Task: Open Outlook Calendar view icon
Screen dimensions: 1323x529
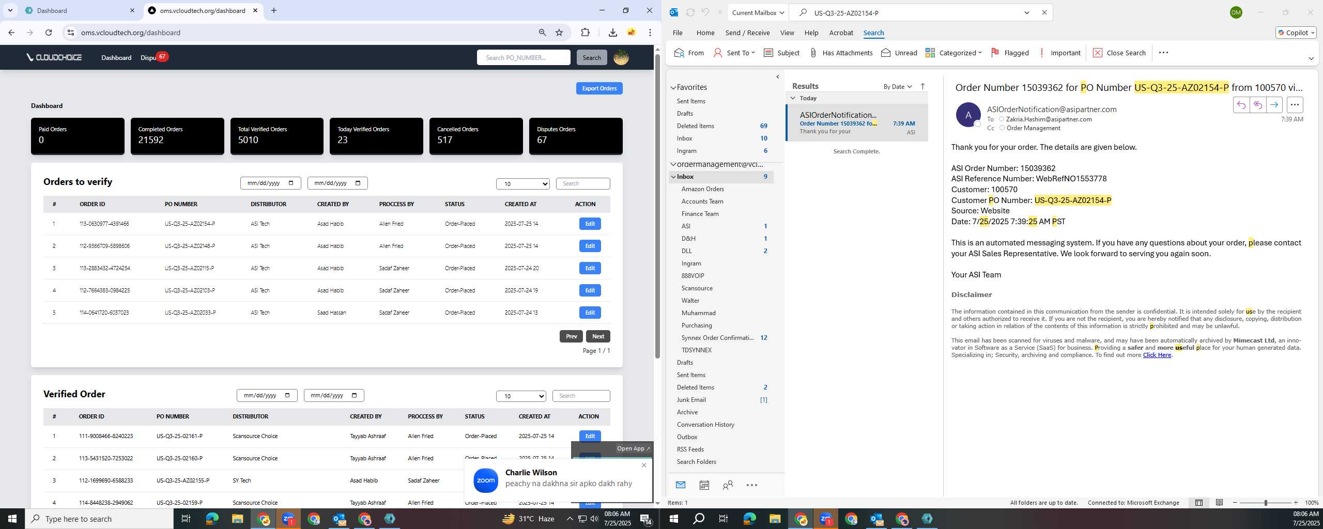Action: [x=704, y=485]
